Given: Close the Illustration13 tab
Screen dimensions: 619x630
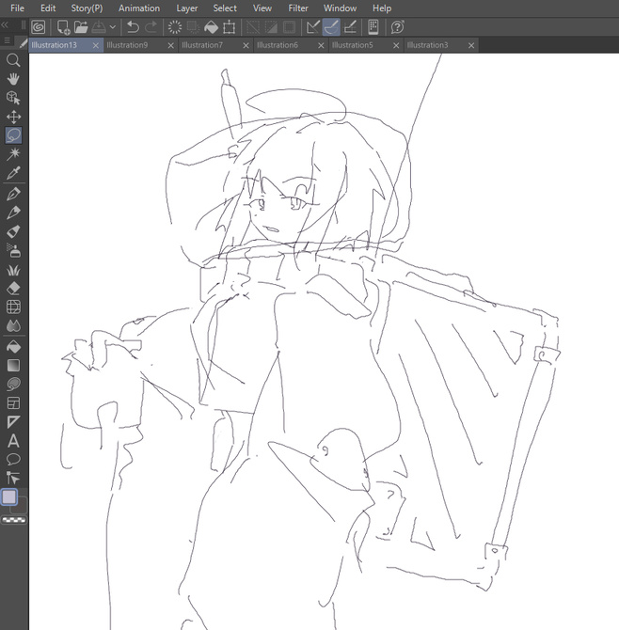Looking at the screenshot, I should (96, 45).
